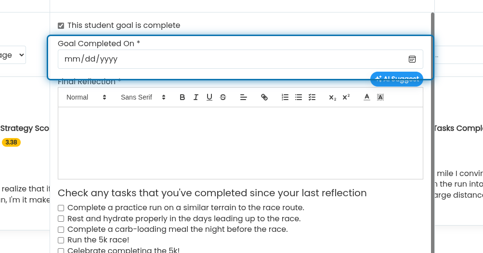The image size is (483, 253).
Task: Open the Sans Serif font dropdown
Action: pyautogui.click(x=143, y=97)
